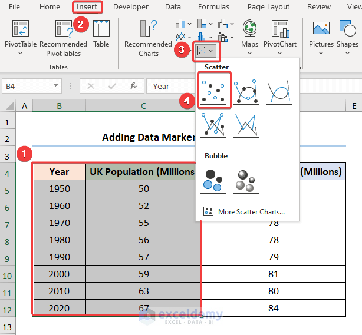Pick Scatter with Smooth Lines chart

click(278, 91)
